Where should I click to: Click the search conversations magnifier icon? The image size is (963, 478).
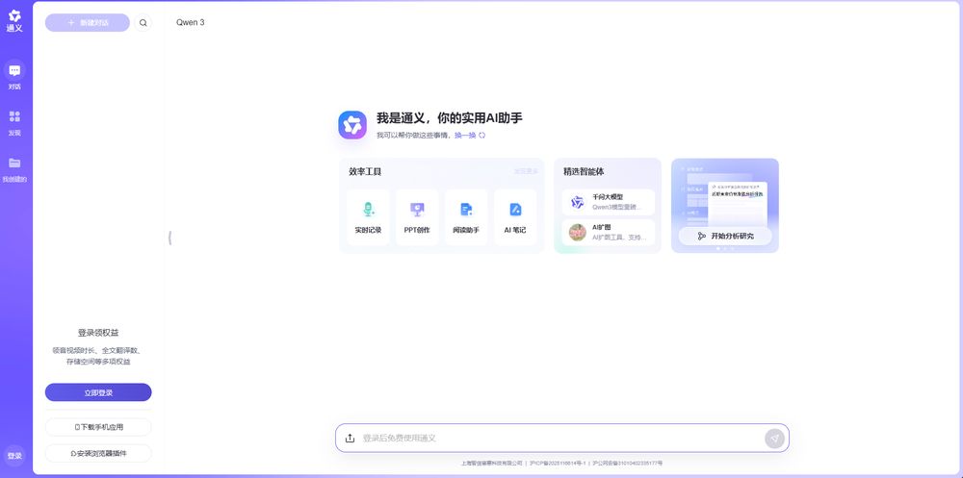click(x=143, y=23)
